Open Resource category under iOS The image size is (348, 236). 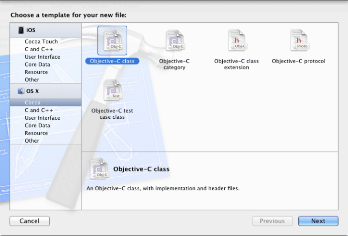coord(36,72)
